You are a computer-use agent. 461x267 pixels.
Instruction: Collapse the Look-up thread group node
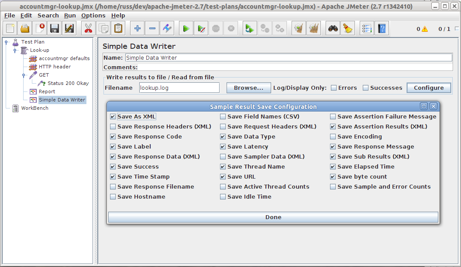(15, 51)
